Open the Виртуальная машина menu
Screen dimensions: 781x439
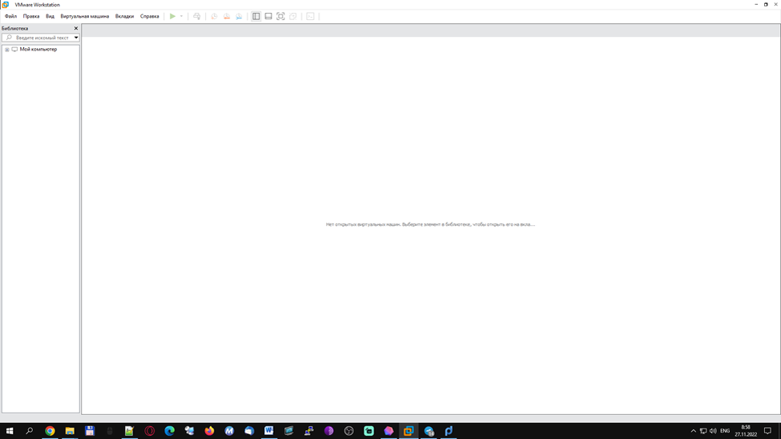85,17
